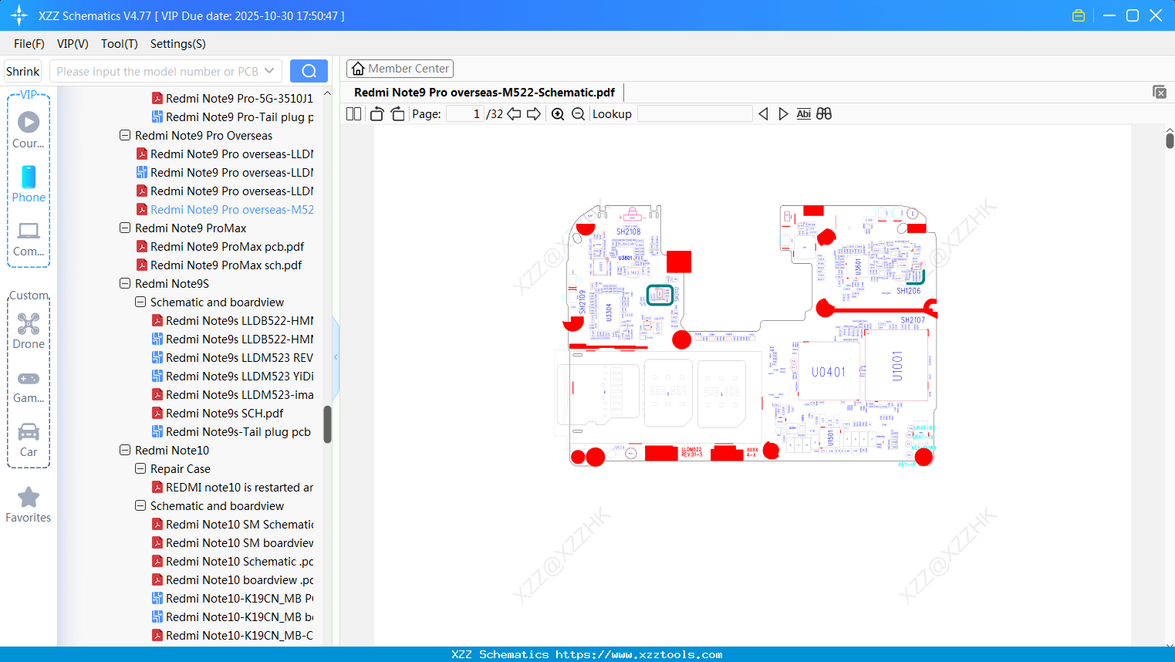This screenshot has height=662, width=1175.
Task: Open the Member Center
Action: click(x=400, y=69)
